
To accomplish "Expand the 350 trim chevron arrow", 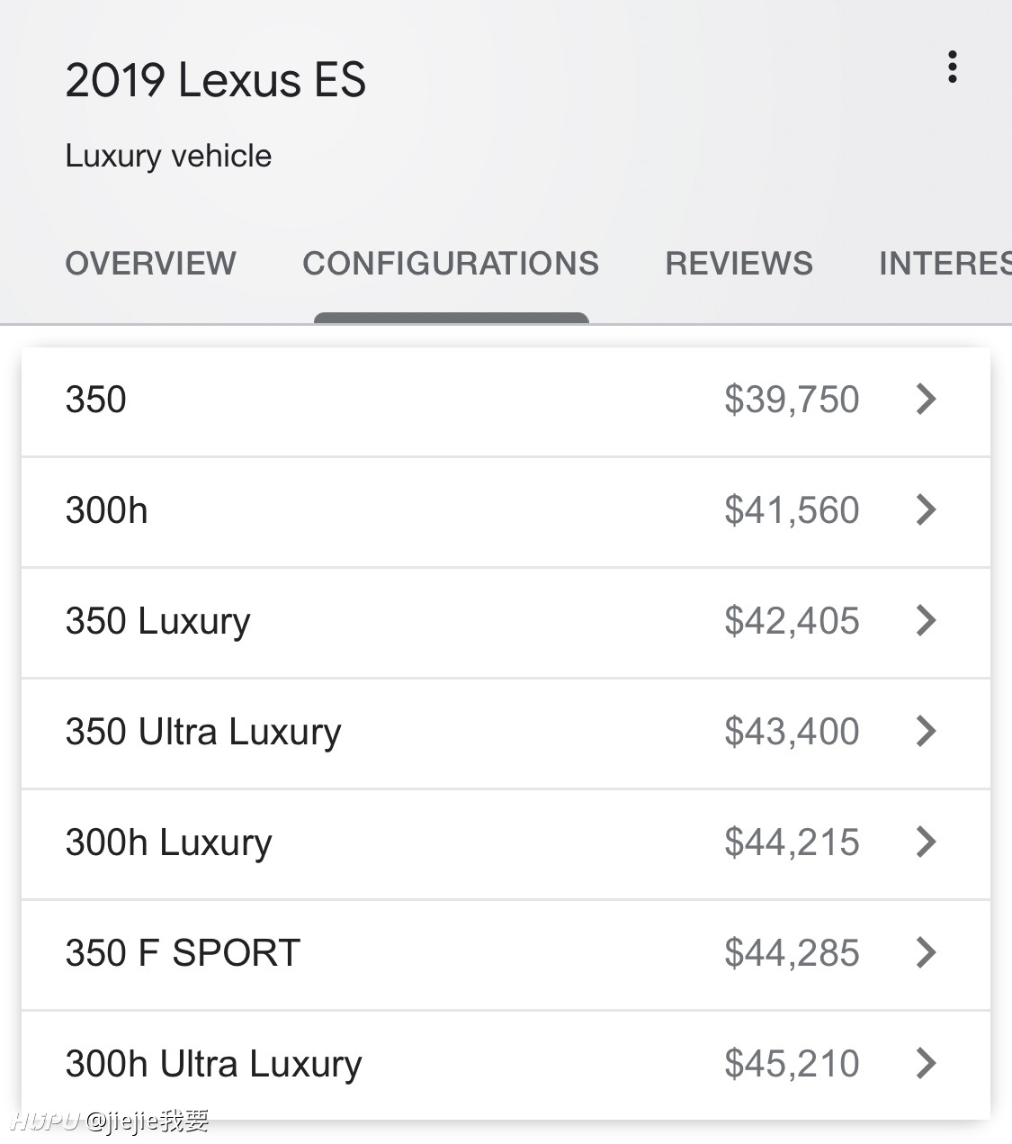I will pyautogui.click(x=926, y=399).
